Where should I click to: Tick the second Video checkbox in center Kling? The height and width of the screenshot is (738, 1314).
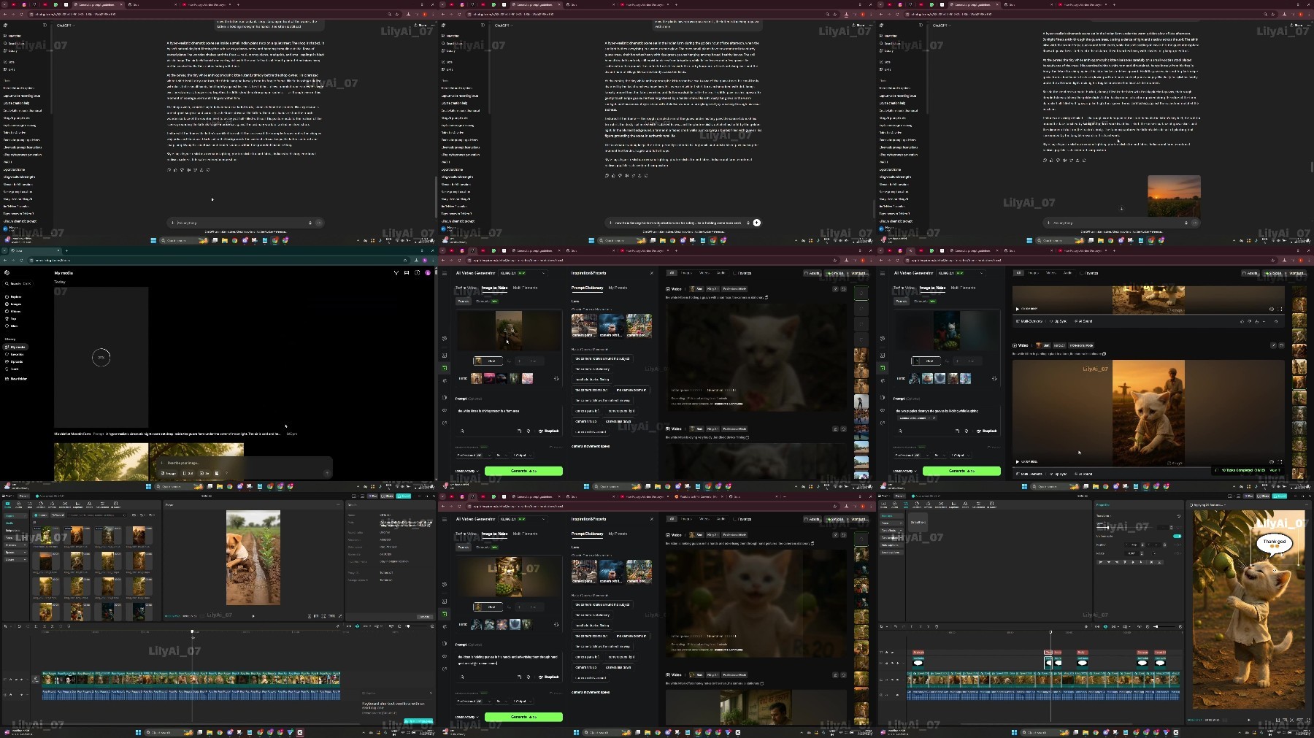668,429
